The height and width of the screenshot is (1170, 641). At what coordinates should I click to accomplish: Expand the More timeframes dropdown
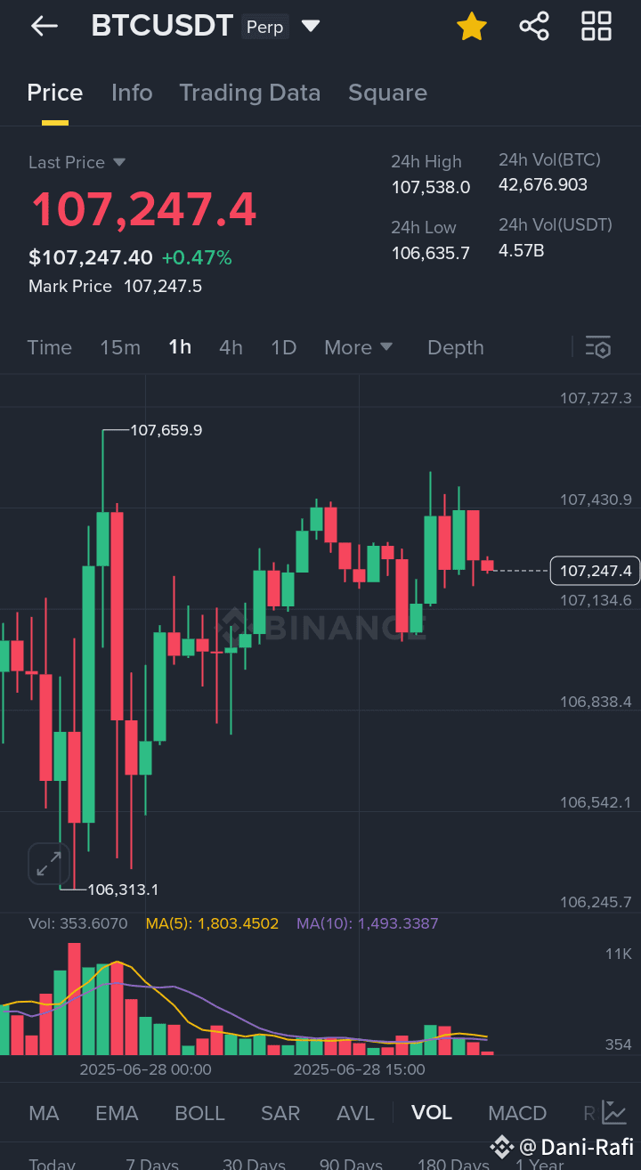(x=358, y=347)
